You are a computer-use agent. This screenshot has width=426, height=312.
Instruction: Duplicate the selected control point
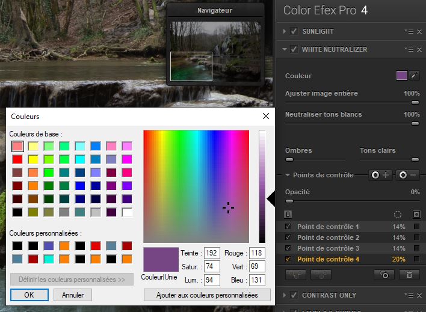pos(384,275)
